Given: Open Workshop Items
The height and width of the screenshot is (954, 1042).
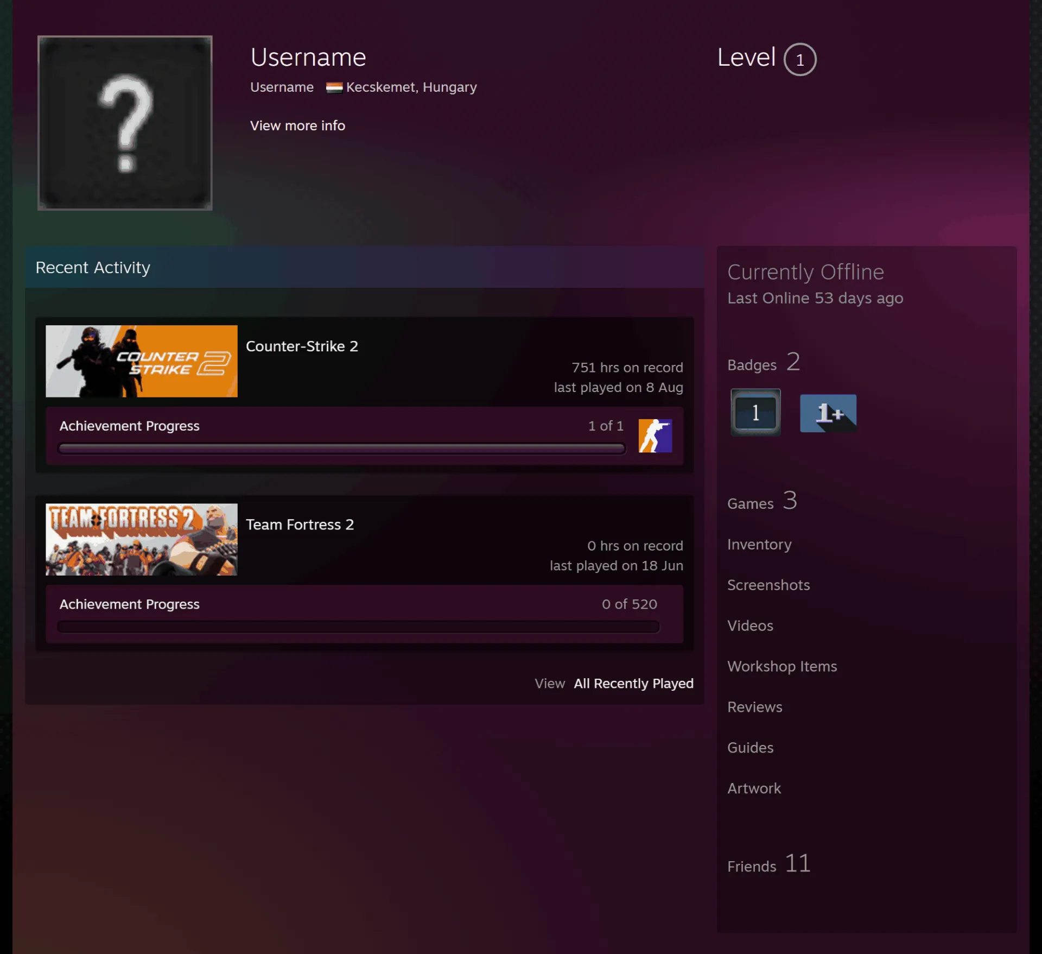Looking at the screenshot, I should [x=782, y=666].
